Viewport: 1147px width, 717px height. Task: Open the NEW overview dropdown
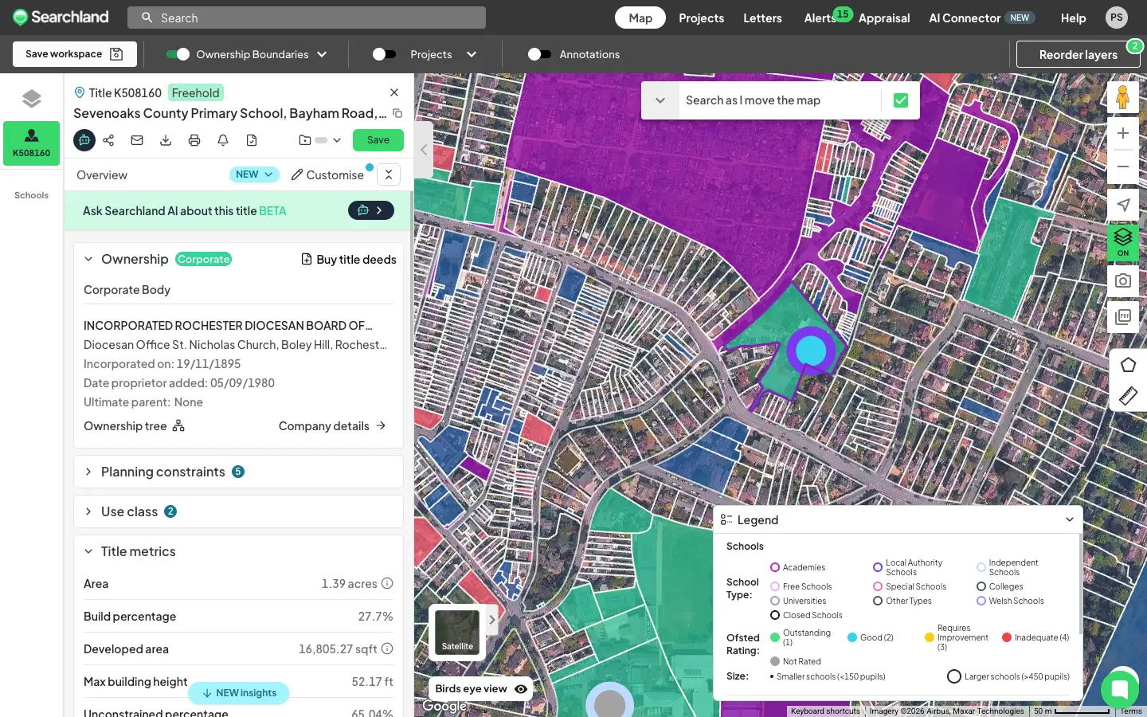(x=254, y=174)
